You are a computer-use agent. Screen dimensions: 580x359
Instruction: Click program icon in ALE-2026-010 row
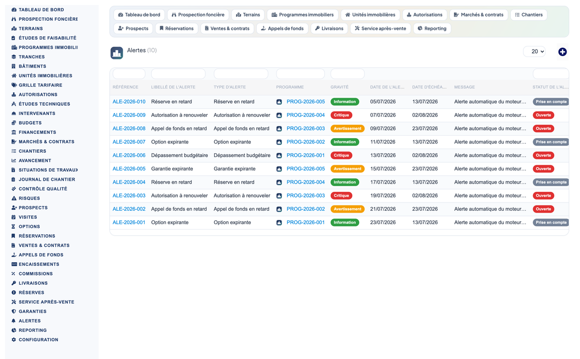(279, 102)
